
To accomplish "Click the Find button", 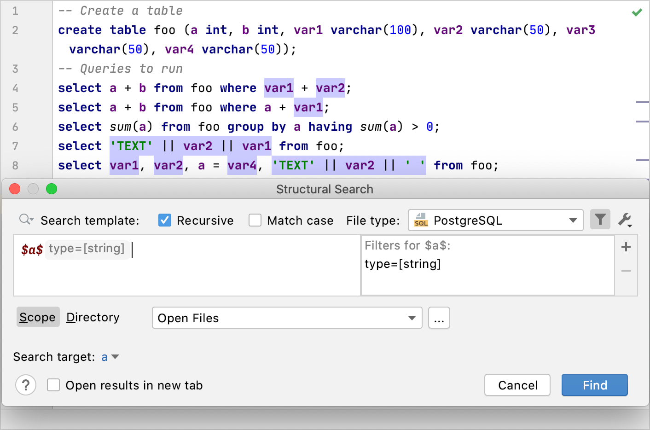I will tap(594, 385).
